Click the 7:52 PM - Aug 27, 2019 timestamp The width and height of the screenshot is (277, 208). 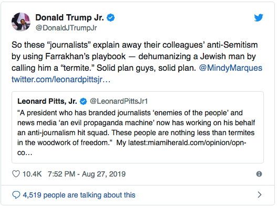[x=87, y=174]
